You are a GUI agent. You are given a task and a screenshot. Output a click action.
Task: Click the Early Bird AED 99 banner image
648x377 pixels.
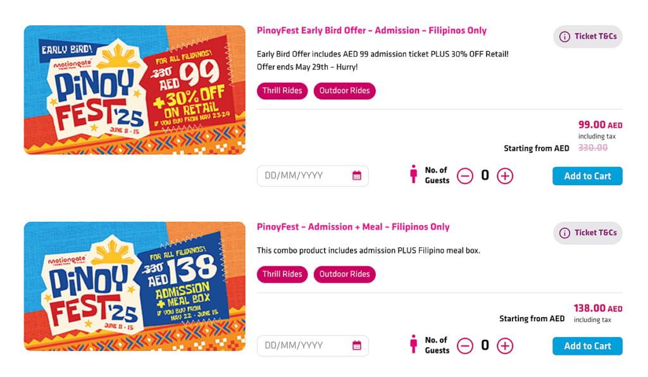(135, 90)
